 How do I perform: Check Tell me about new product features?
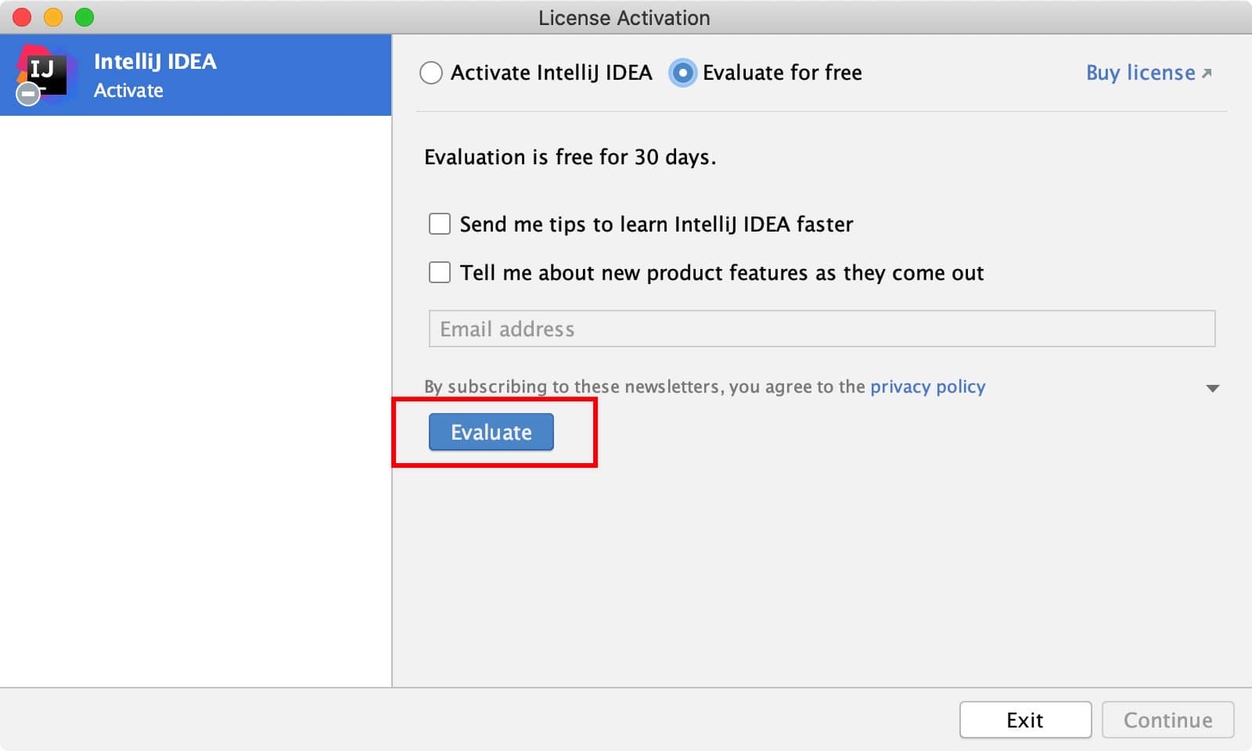[x=440, y=273]
